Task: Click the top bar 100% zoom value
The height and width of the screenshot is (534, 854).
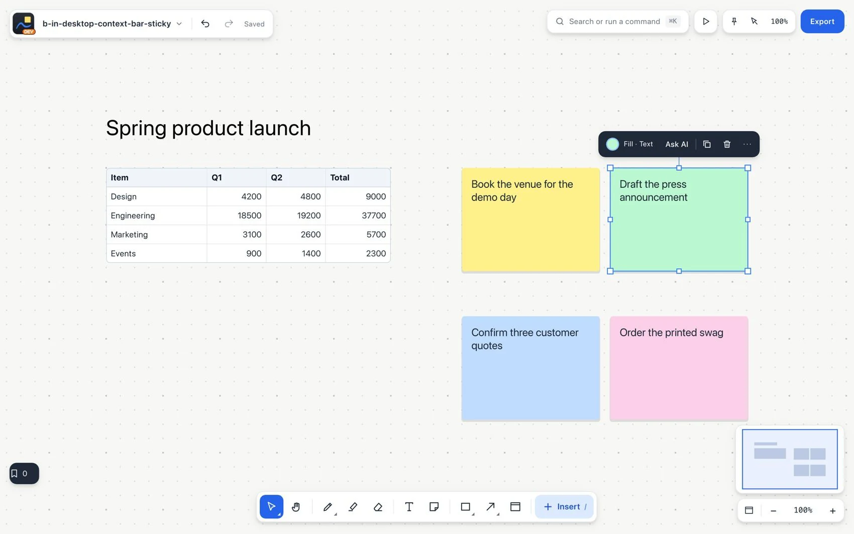Action: (x=779, y=21)
